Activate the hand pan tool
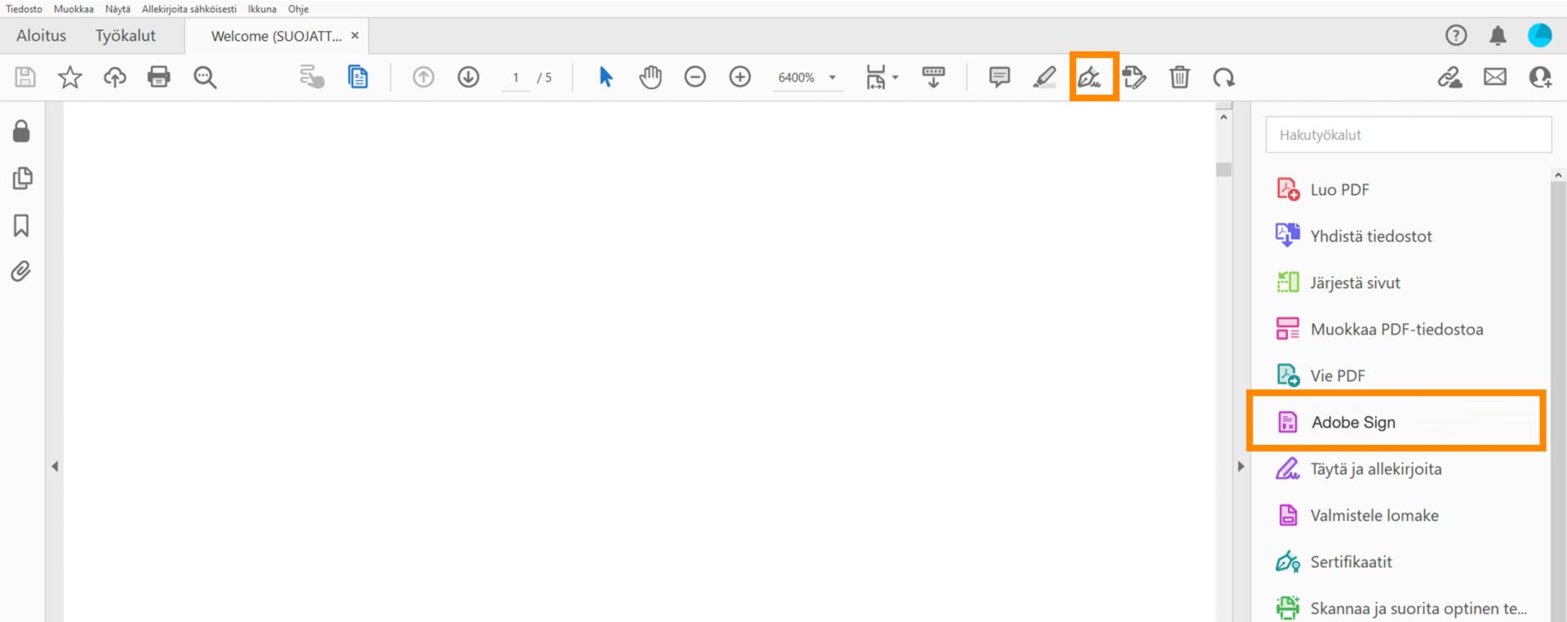 650,78
